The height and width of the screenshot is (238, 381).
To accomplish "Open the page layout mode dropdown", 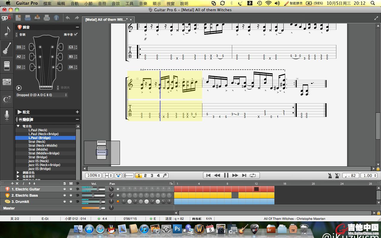I will 108,176.
